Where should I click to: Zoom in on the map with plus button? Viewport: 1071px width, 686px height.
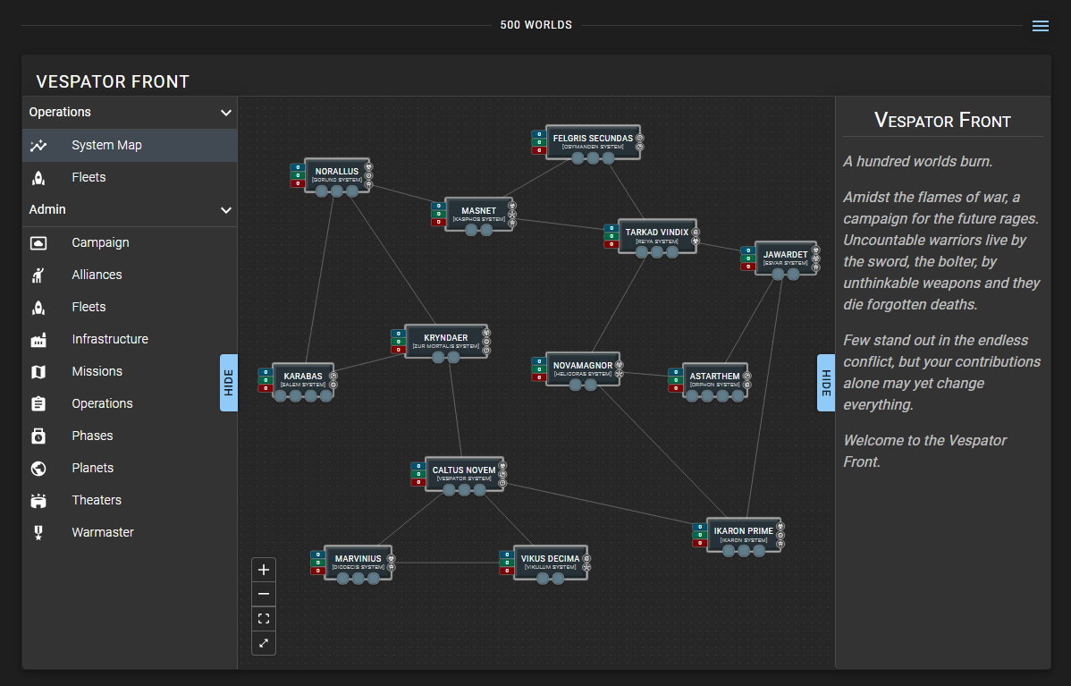click(264, 570)
